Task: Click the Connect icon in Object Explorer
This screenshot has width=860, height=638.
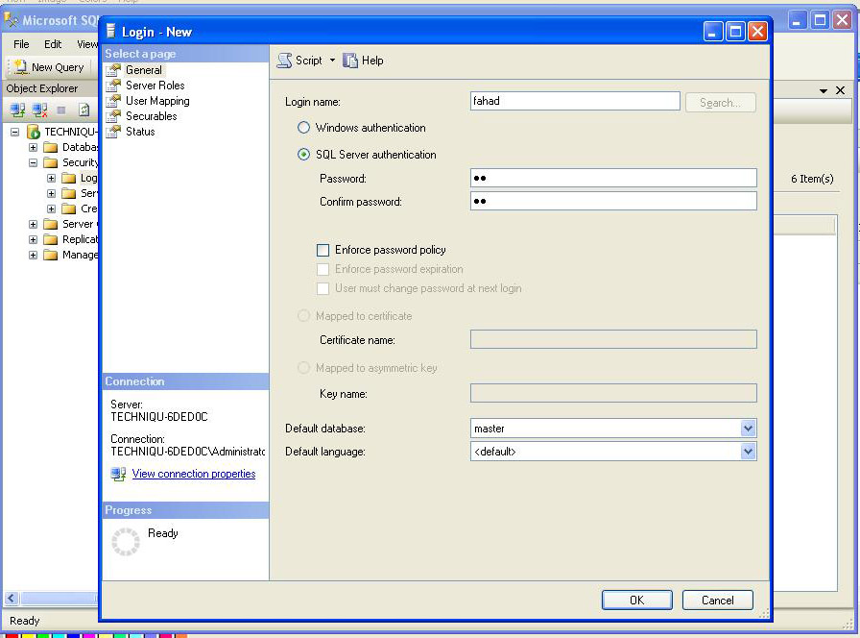Action: click(16, 109)
